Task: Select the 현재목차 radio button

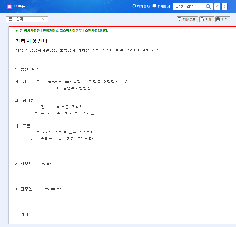Action: coord(134,6)
